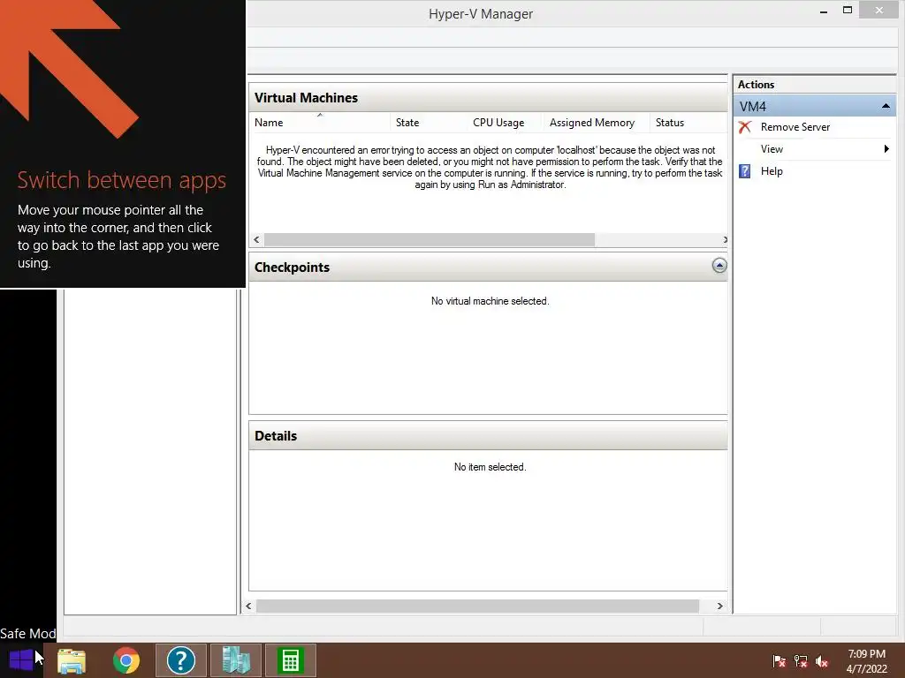Viewport: 905px width, 678px height.
Task: Click the red Remove Server X icon
Action: 745,127
